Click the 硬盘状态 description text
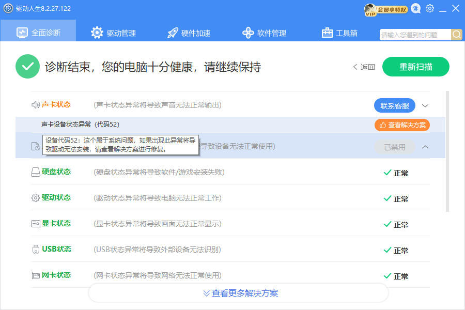465x310 pixels. click(x=159, y=172)
